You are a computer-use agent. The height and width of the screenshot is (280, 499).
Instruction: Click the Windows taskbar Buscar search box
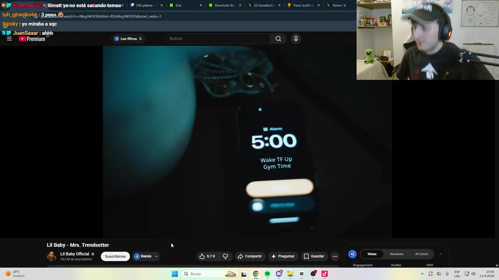(210, 274)
